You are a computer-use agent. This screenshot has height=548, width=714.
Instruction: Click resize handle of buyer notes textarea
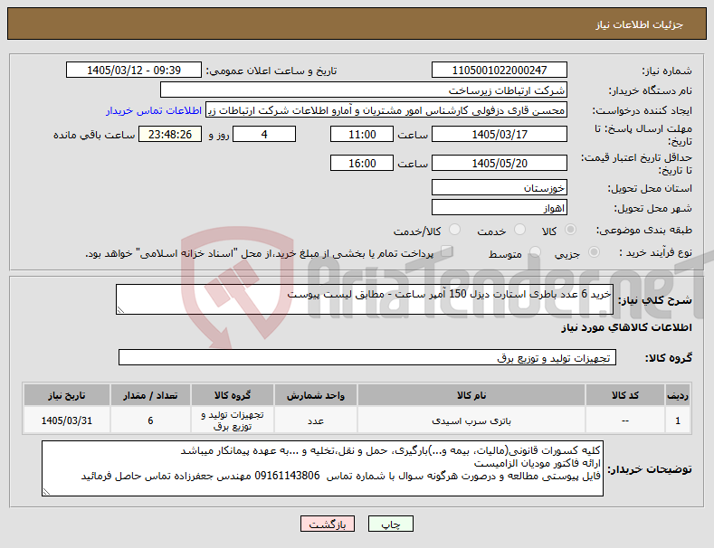point(46,492)
